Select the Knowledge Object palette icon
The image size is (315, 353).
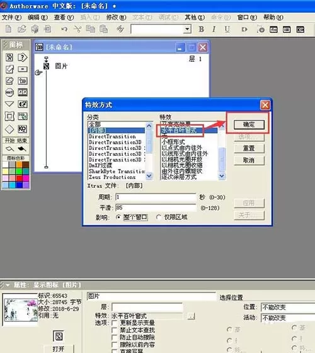(x=23, y=129)
